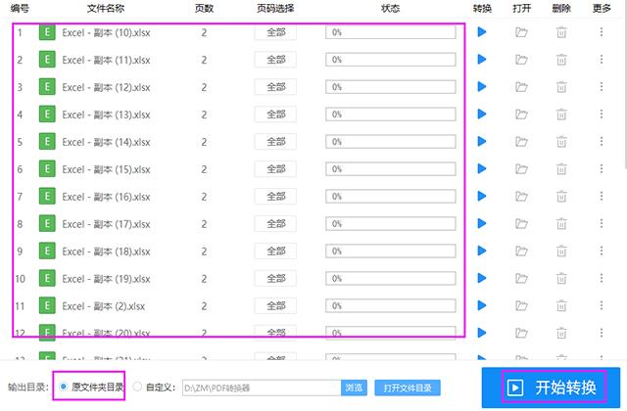The width and height of the screenshot is (627, 411).
Task: Run conversion of Excel - 副本 (13).xlsx
Action: pos(481,114)
